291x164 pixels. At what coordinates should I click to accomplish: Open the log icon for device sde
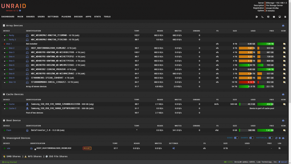coord(279,148)
